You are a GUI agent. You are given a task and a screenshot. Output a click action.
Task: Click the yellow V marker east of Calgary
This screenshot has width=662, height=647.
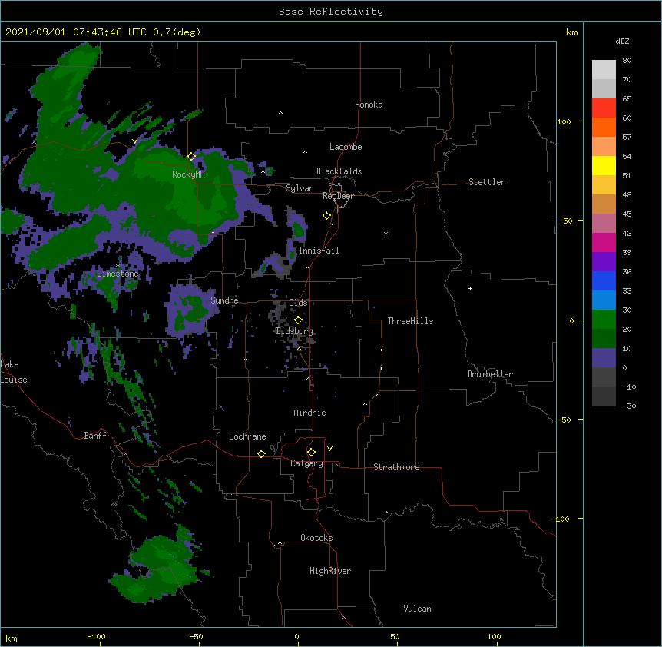pos(329,449)
